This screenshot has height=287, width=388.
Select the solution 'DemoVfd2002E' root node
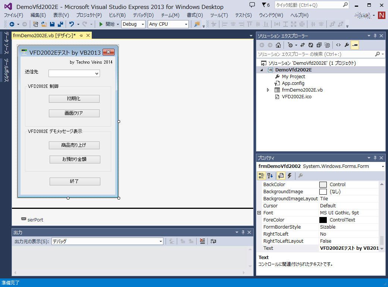(x=312, y=63)
